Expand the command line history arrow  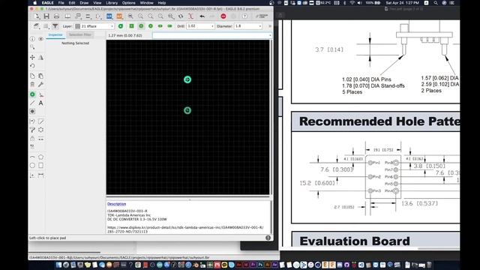[270, 35]
